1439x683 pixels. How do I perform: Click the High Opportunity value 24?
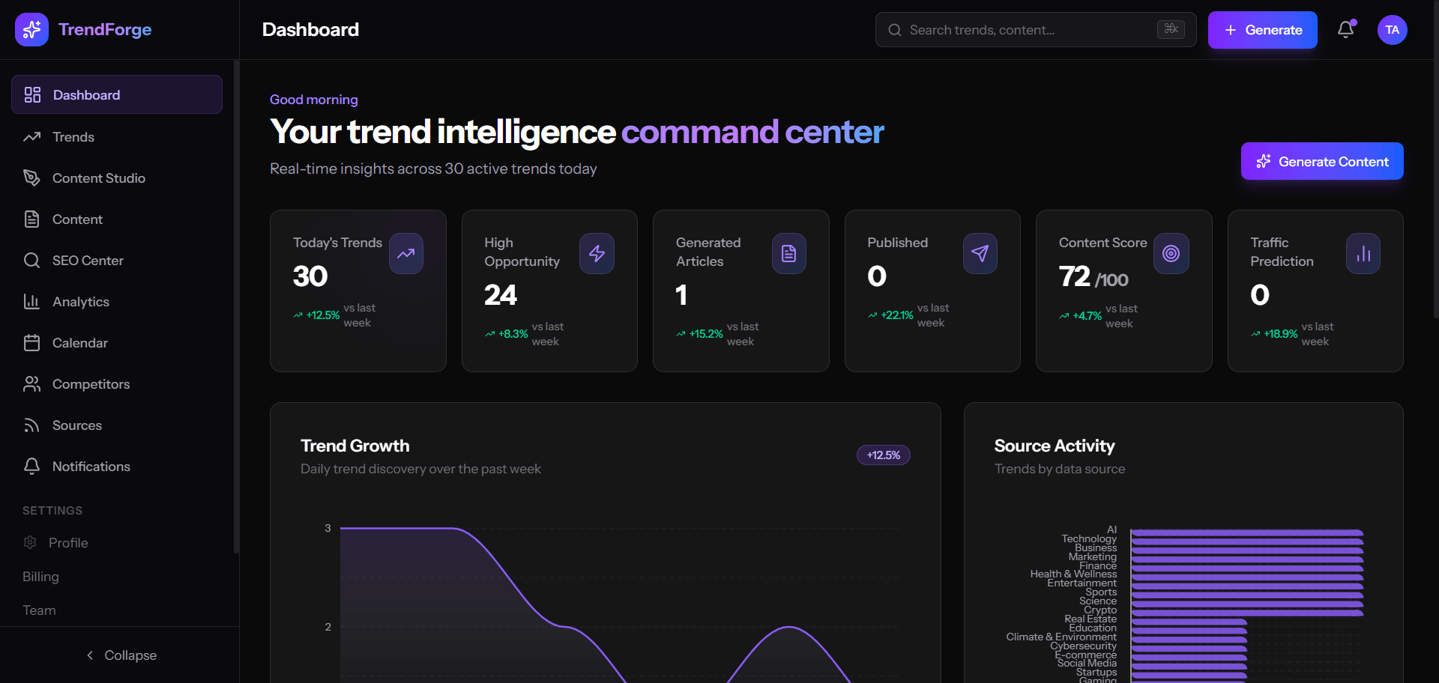click(501, 295)
